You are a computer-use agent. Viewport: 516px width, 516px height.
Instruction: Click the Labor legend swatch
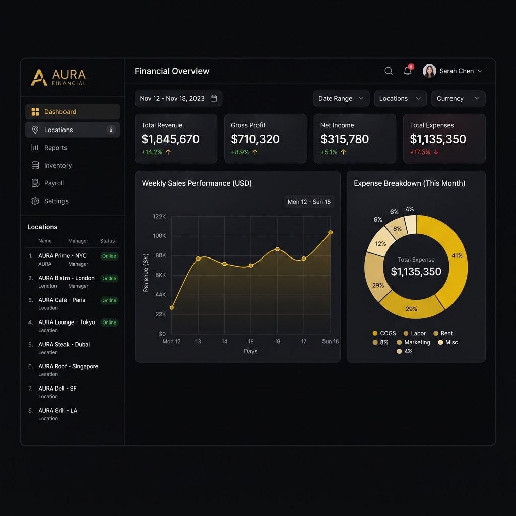[x=406, y=333]
